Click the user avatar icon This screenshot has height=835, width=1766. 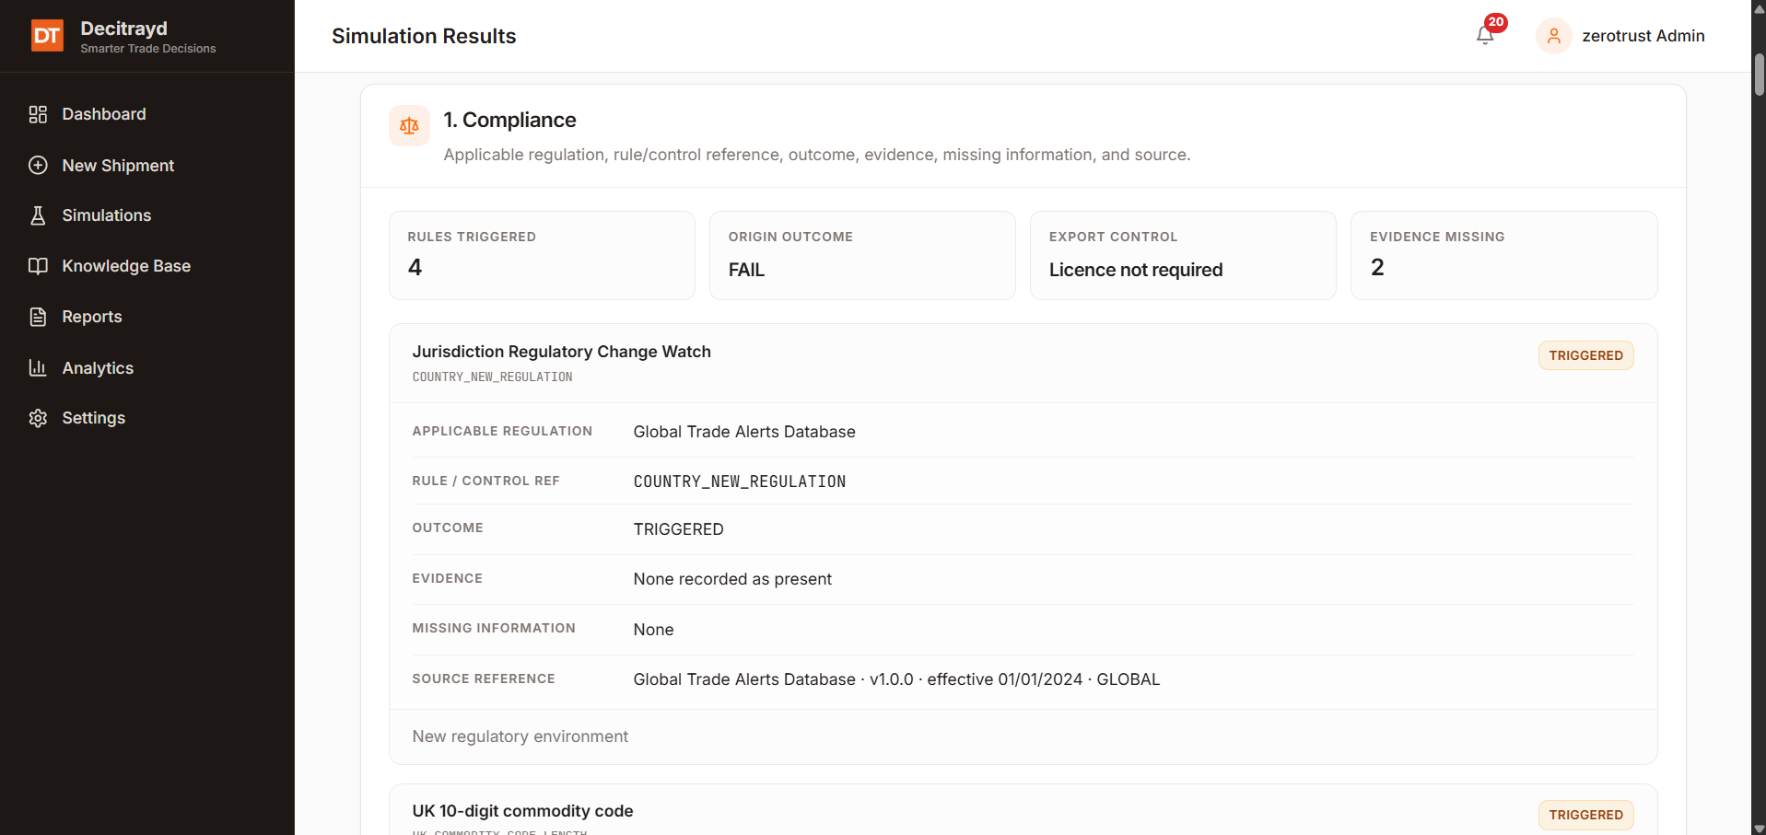tap(1553, 36)
